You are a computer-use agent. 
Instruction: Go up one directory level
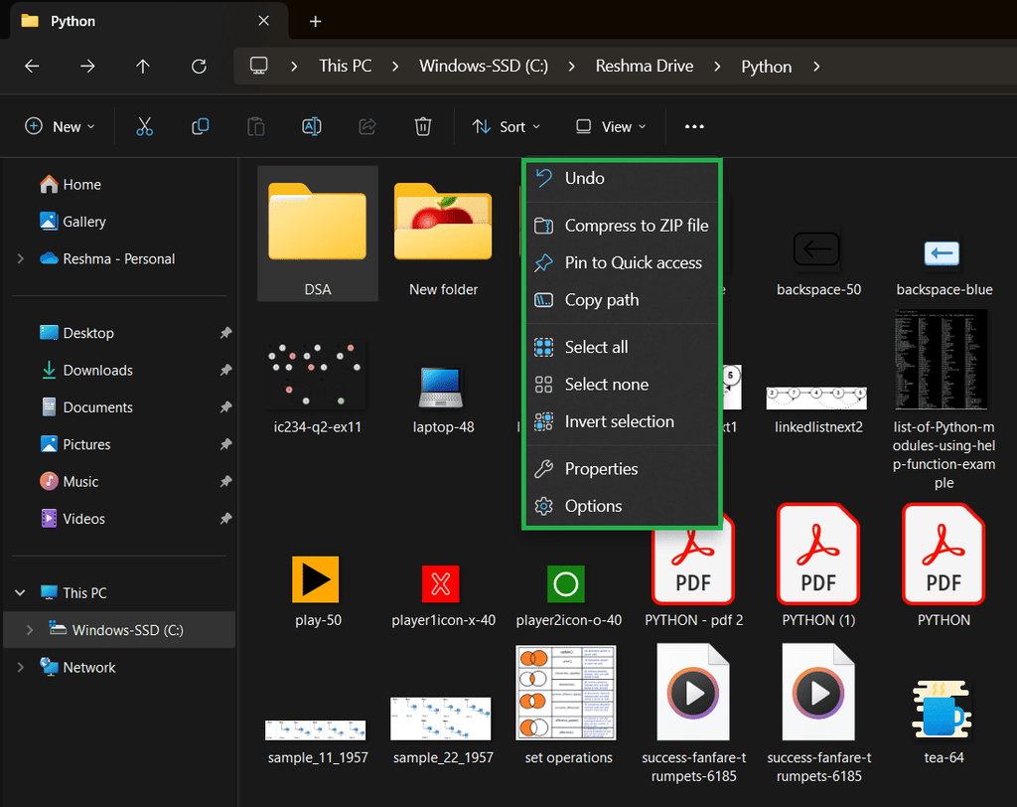143,67
